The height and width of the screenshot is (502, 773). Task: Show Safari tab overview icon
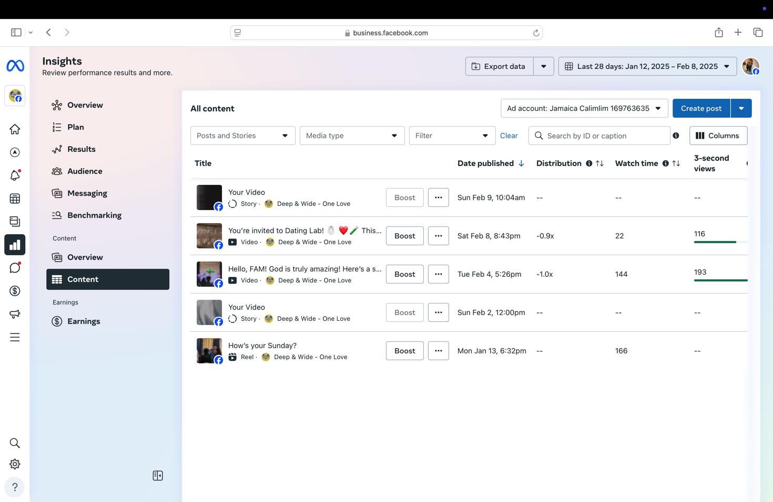758,32
